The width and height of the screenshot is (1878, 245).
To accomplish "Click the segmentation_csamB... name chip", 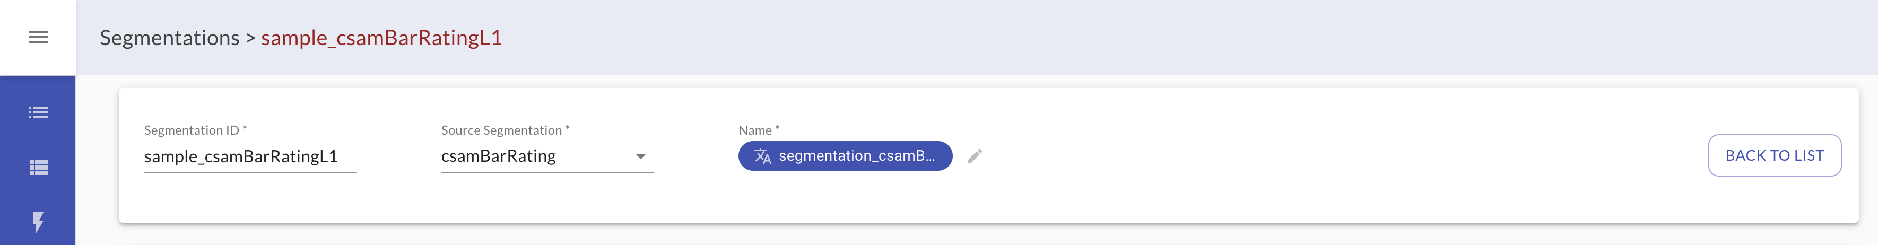I will click(856, 156).
